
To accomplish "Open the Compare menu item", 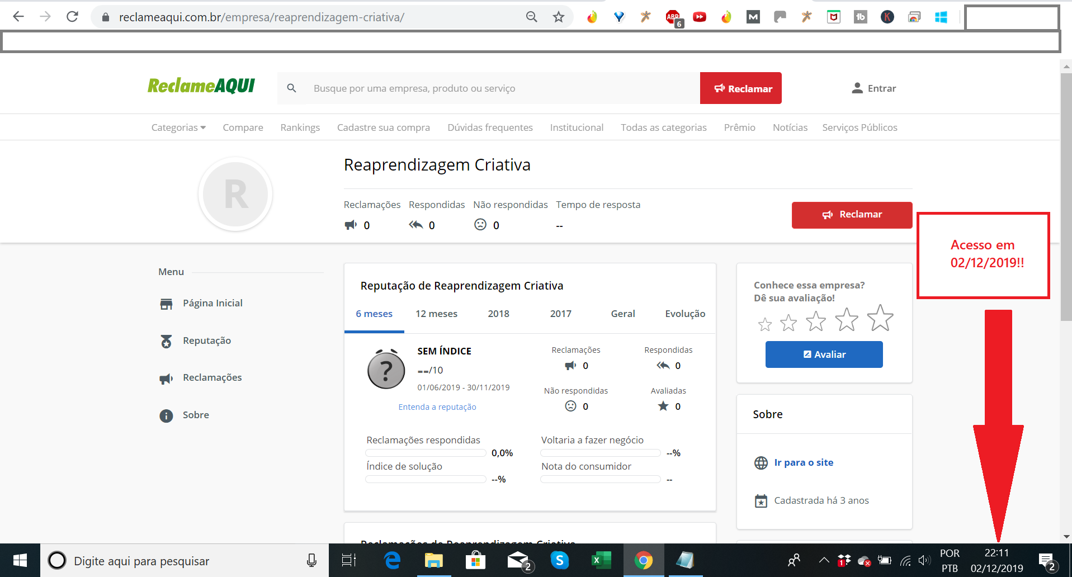I will click(243, 127).
